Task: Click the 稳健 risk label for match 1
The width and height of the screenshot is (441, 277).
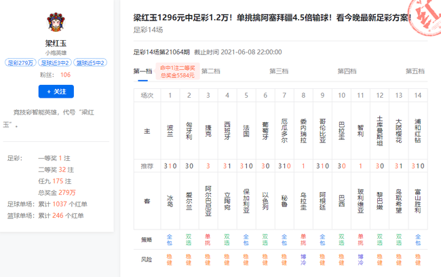Action: click(170, 259)
